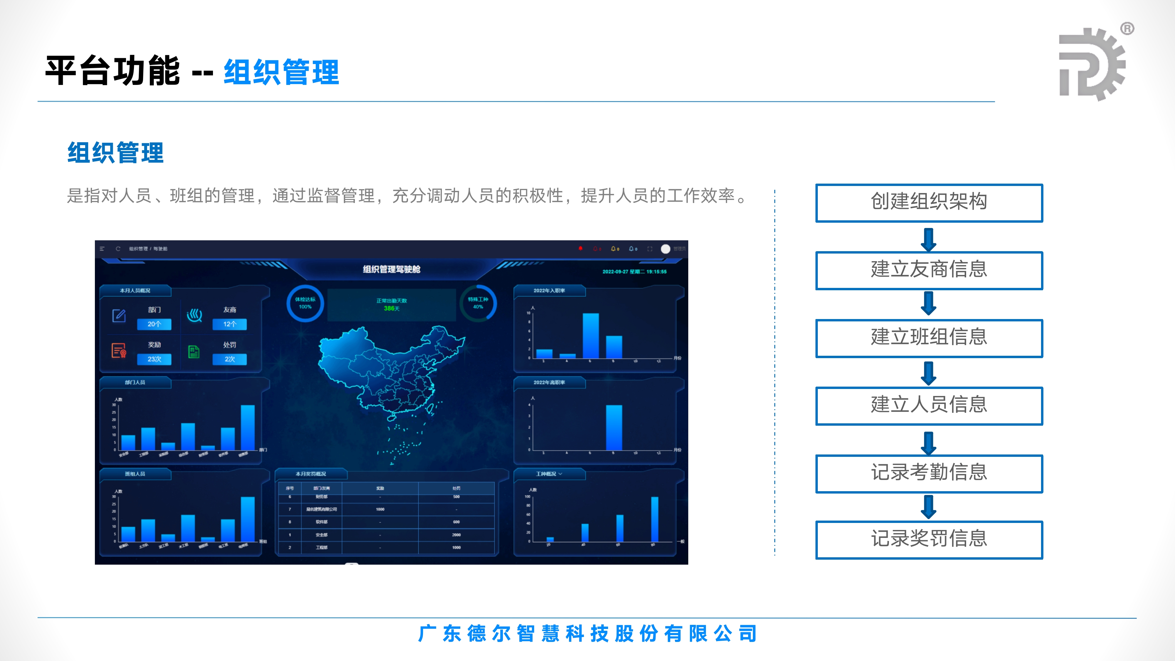Open the red outlined bell notification

[597, 249]
